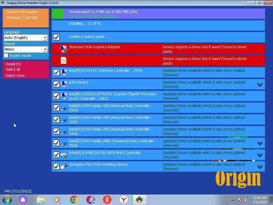The width and height of the screenshot is (273, 205).
Task: Open the Windows Start menu orb
Action: pyautogui.click(x=7, y=200)
